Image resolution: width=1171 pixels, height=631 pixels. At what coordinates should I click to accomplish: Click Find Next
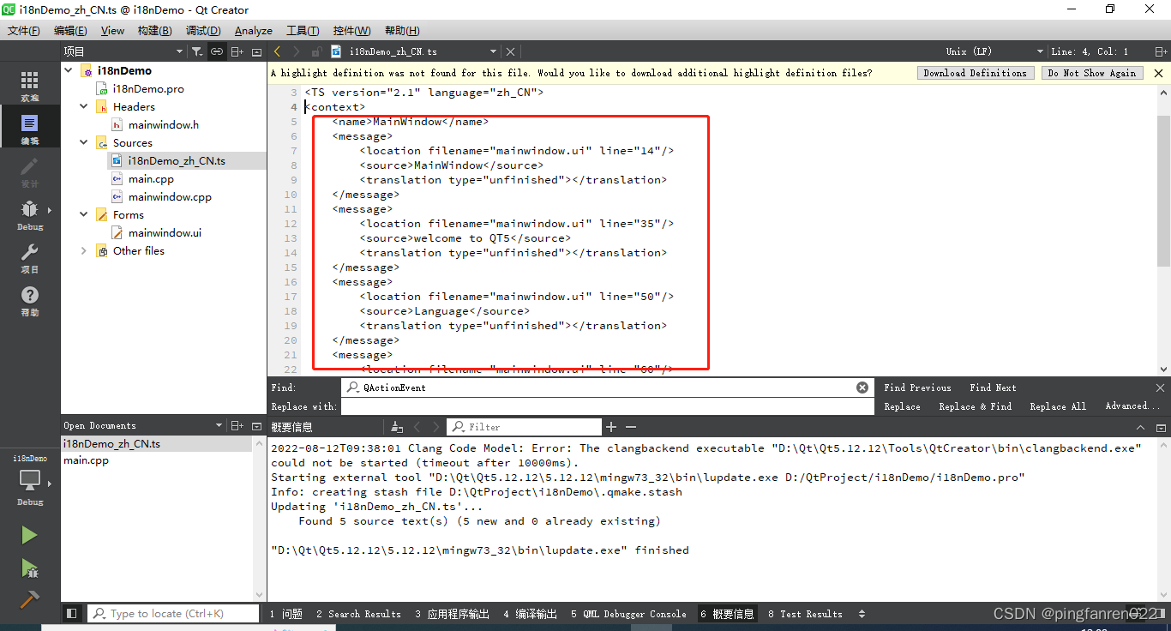(993, 388)
